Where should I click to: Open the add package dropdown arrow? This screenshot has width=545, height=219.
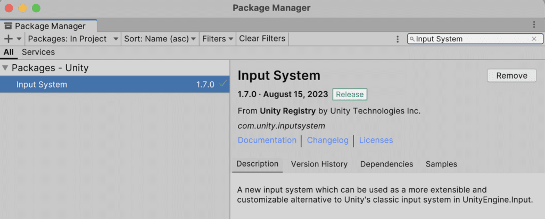click(19, 39)
